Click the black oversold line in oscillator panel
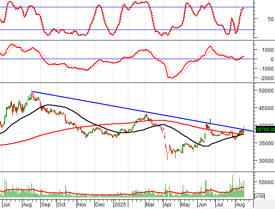The image size is (275, 209). click(x=129, y=30)
